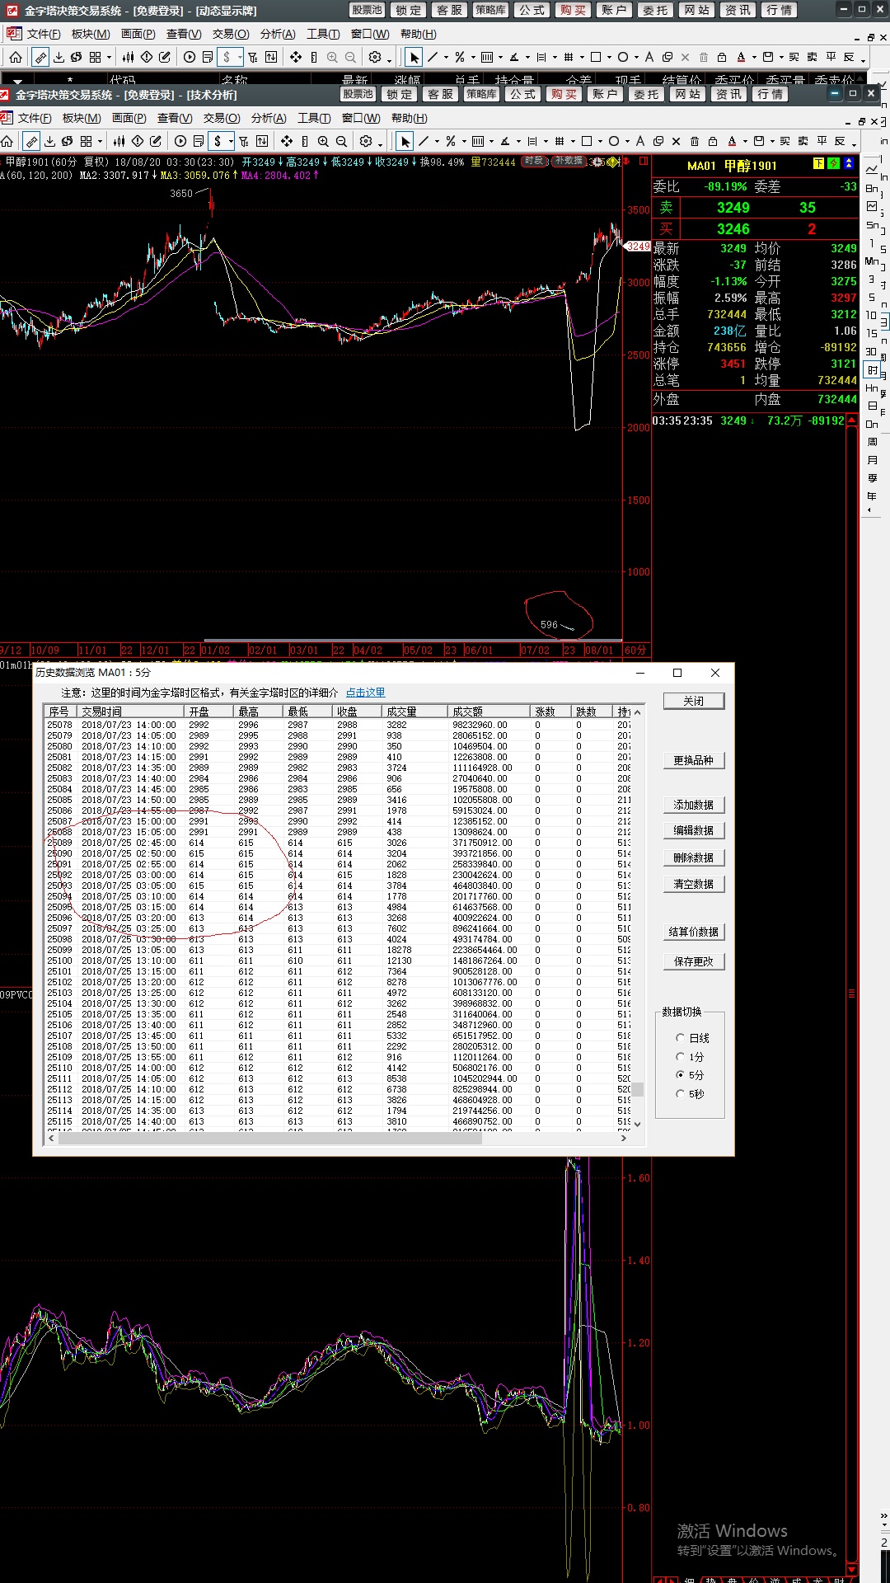Click the candlestick chart icon in 技术分析 toolbar

pos(119,141)
